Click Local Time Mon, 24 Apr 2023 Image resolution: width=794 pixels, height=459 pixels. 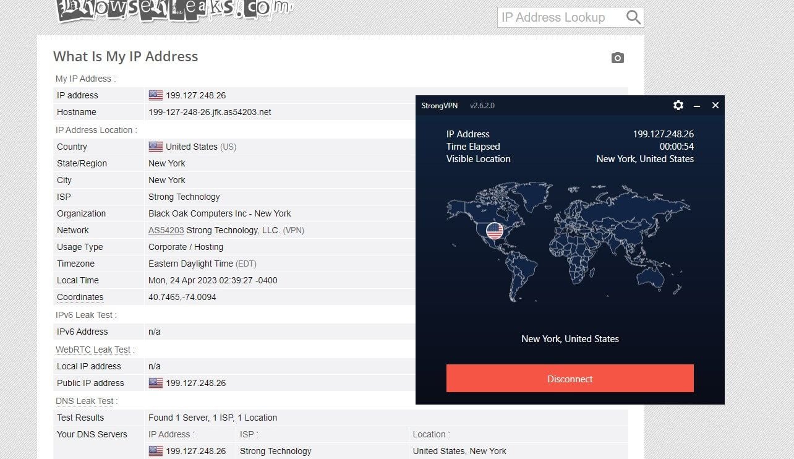(213, 280)
